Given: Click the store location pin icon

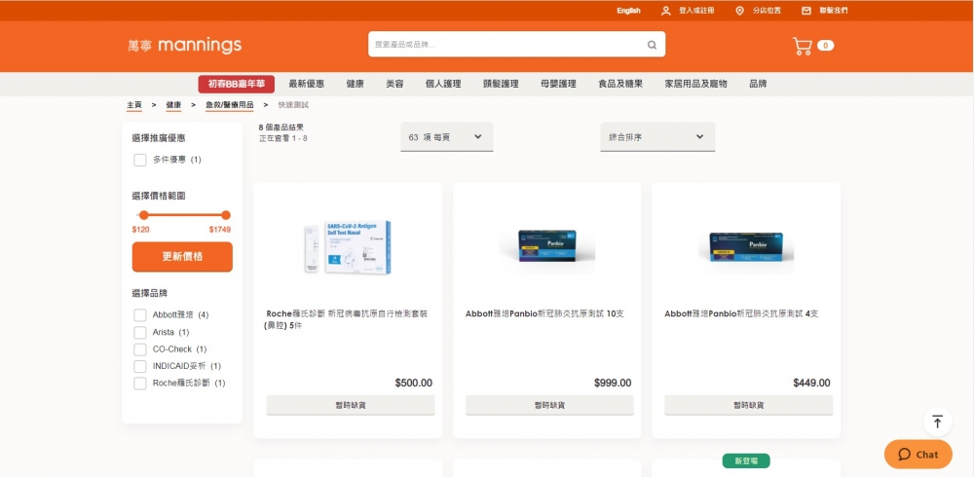Looking at the screenshot, I should [739, 11].
